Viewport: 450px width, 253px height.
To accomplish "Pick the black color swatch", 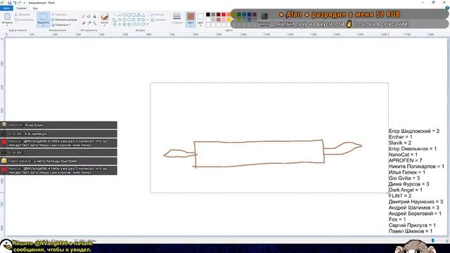I will point(208,14).
